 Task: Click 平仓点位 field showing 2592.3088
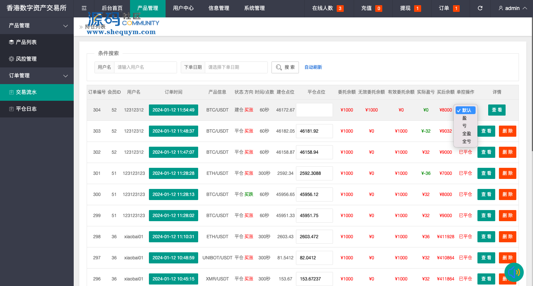click(x=314, y=173)
